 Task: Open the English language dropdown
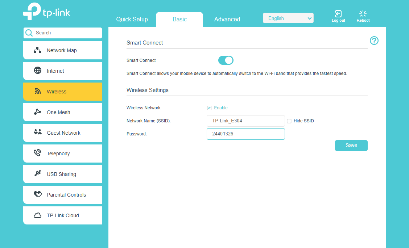pyautogui.click(x=288, y=18)
